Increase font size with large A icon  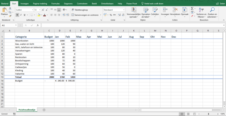point(43,10)
